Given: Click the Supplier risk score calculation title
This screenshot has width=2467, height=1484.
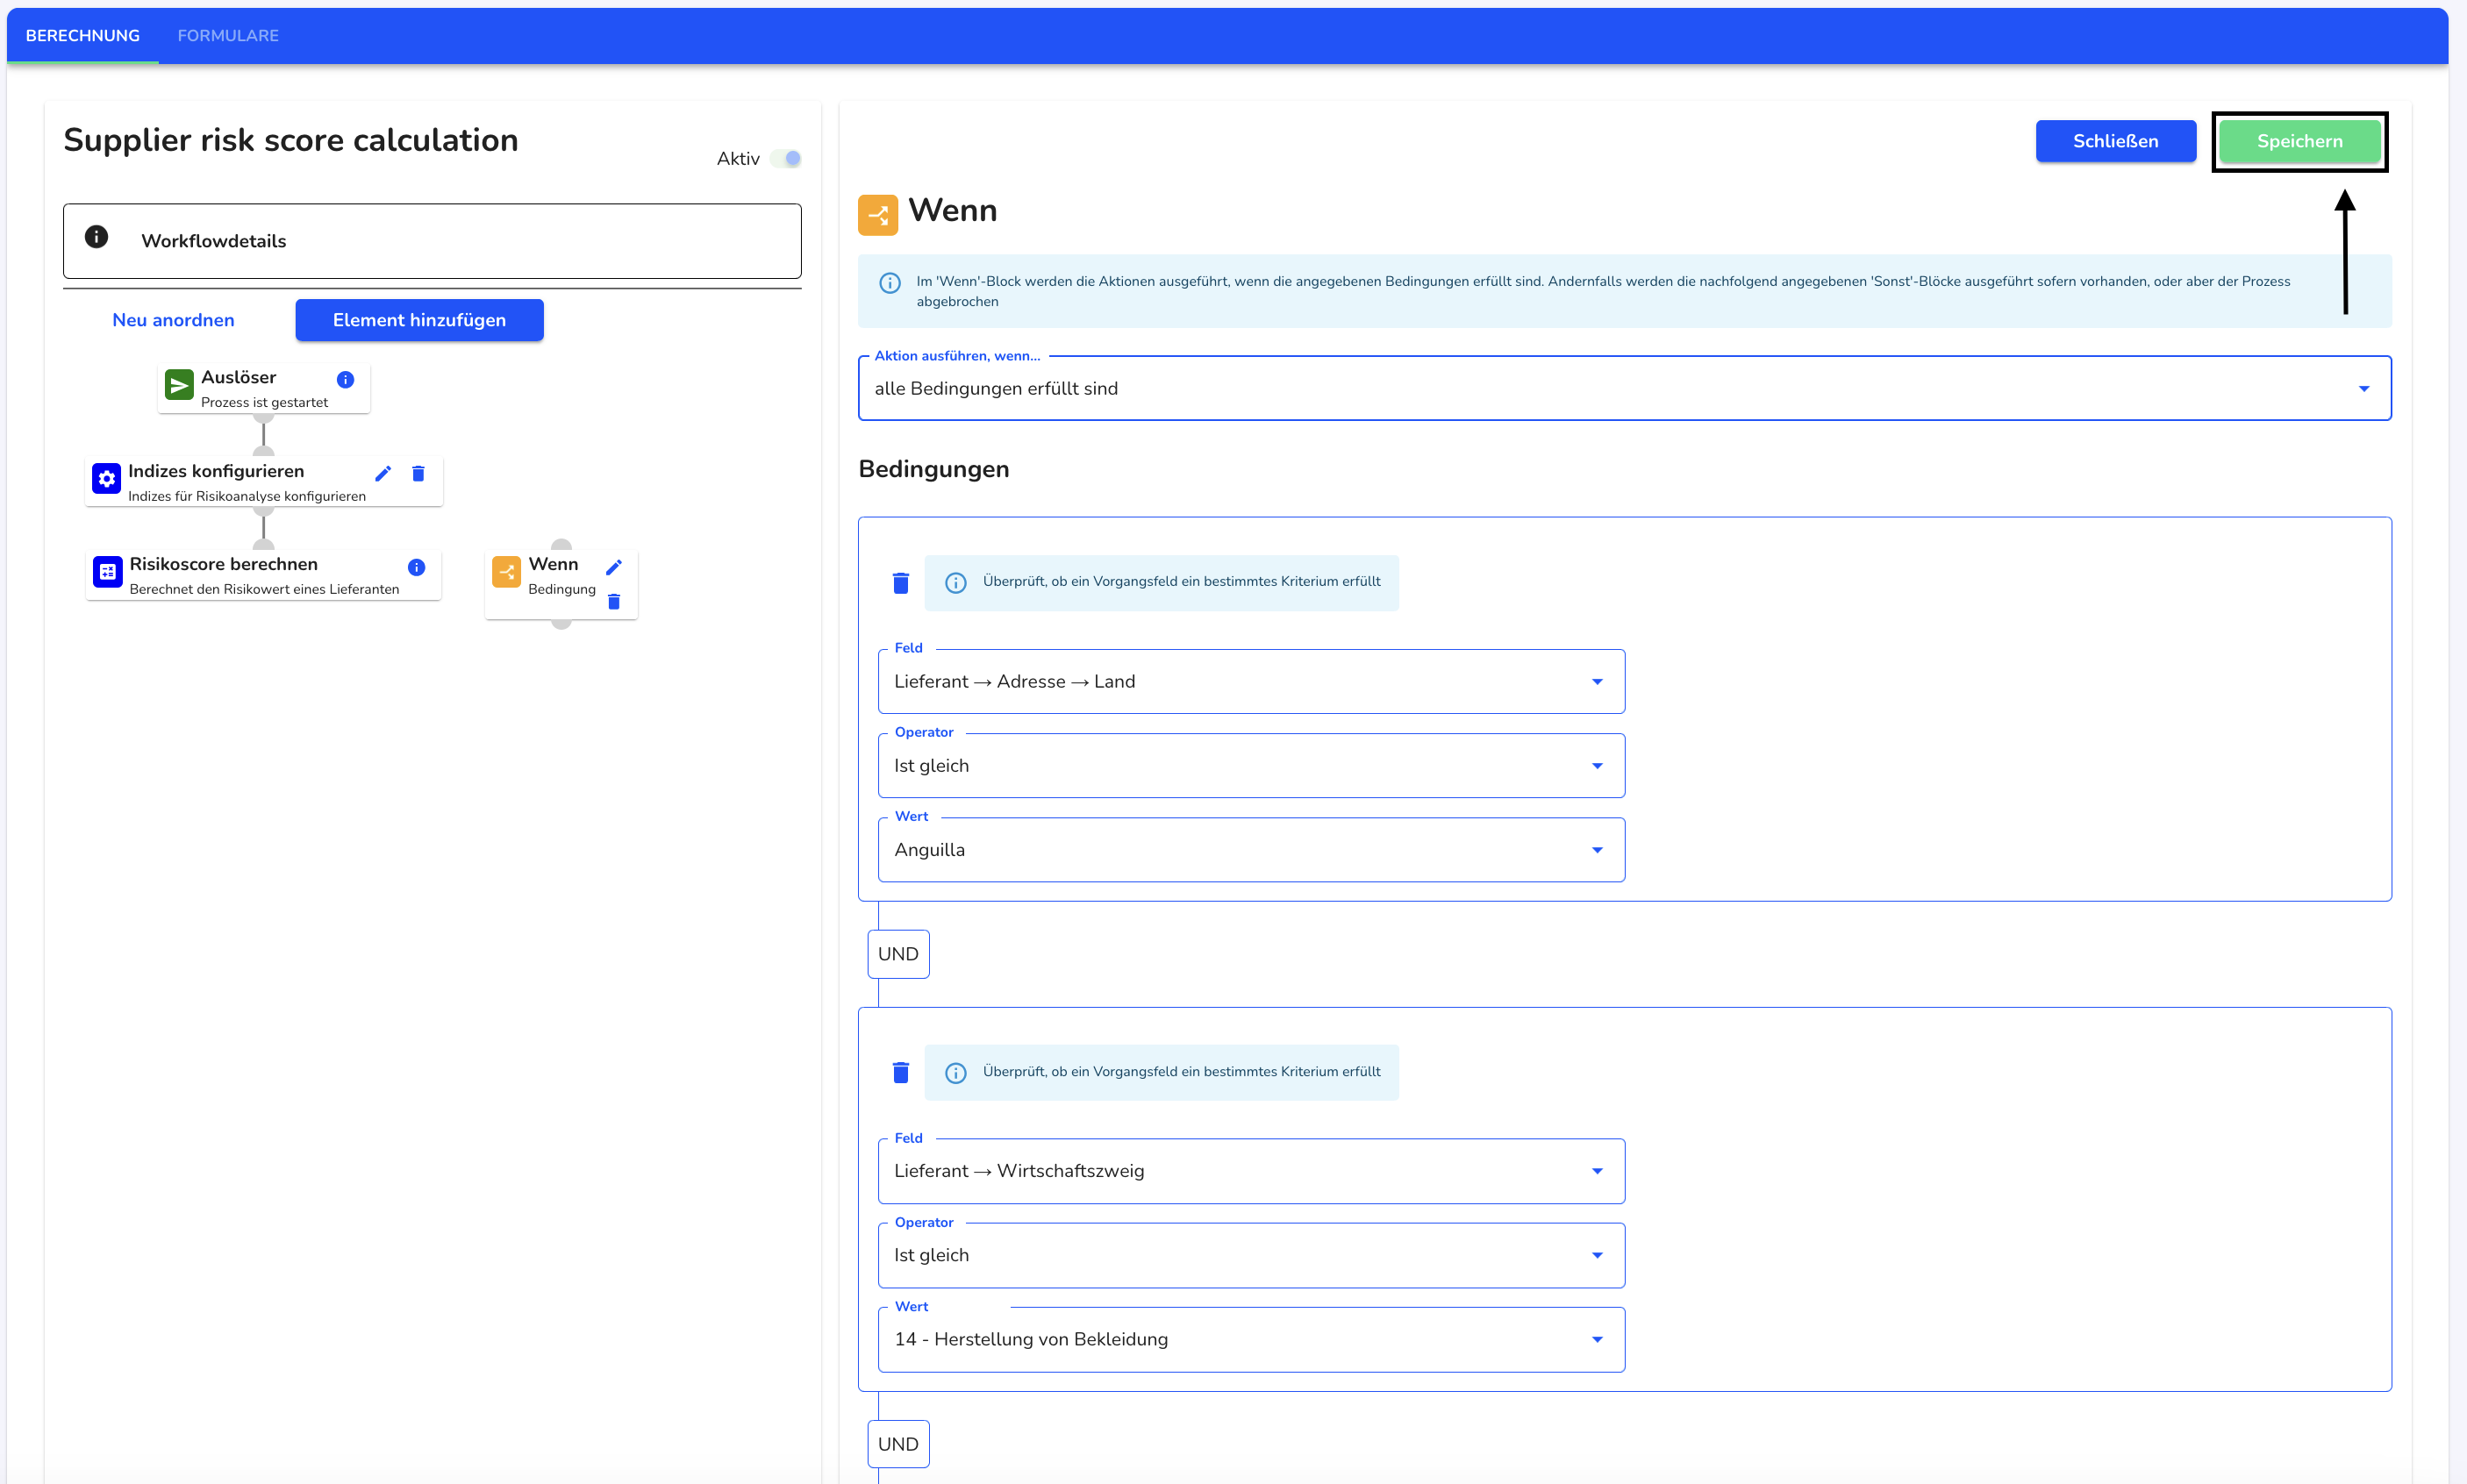Looking at the screenshot, I should pyautogui.click(x=290, y=140).
